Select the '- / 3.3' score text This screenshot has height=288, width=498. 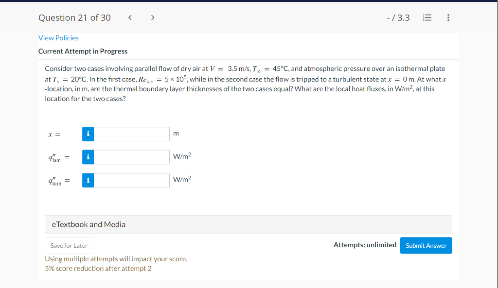point(398,18)
